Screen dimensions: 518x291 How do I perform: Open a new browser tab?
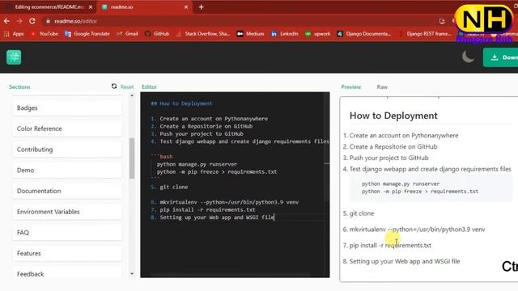(x=201, y=7)
